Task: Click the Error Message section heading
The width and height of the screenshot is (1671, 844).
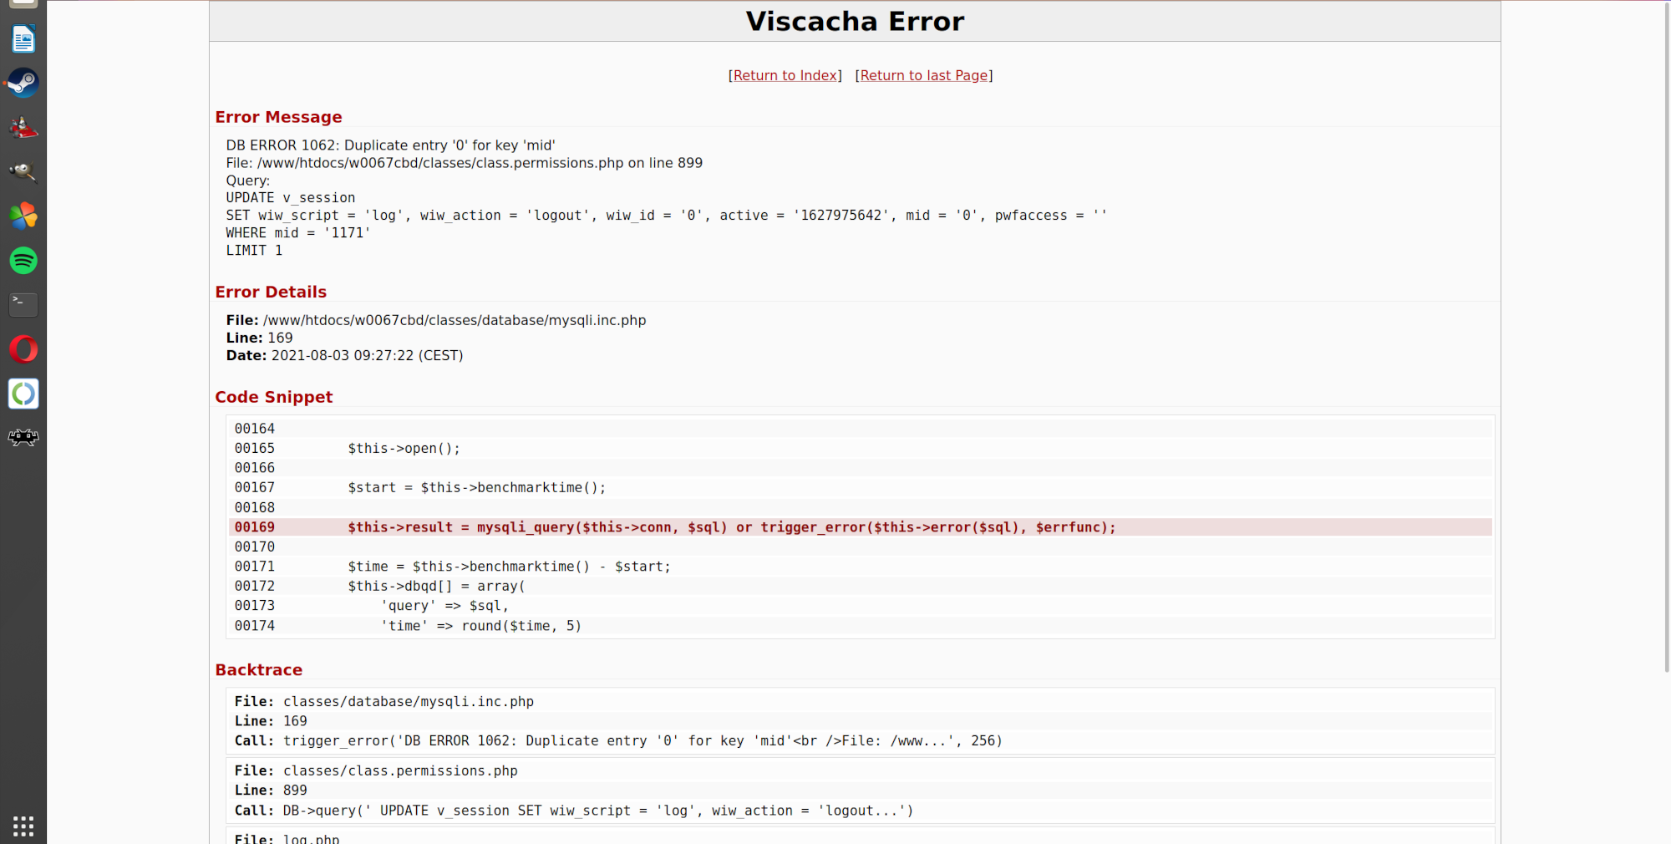Action: pos(278,118)
